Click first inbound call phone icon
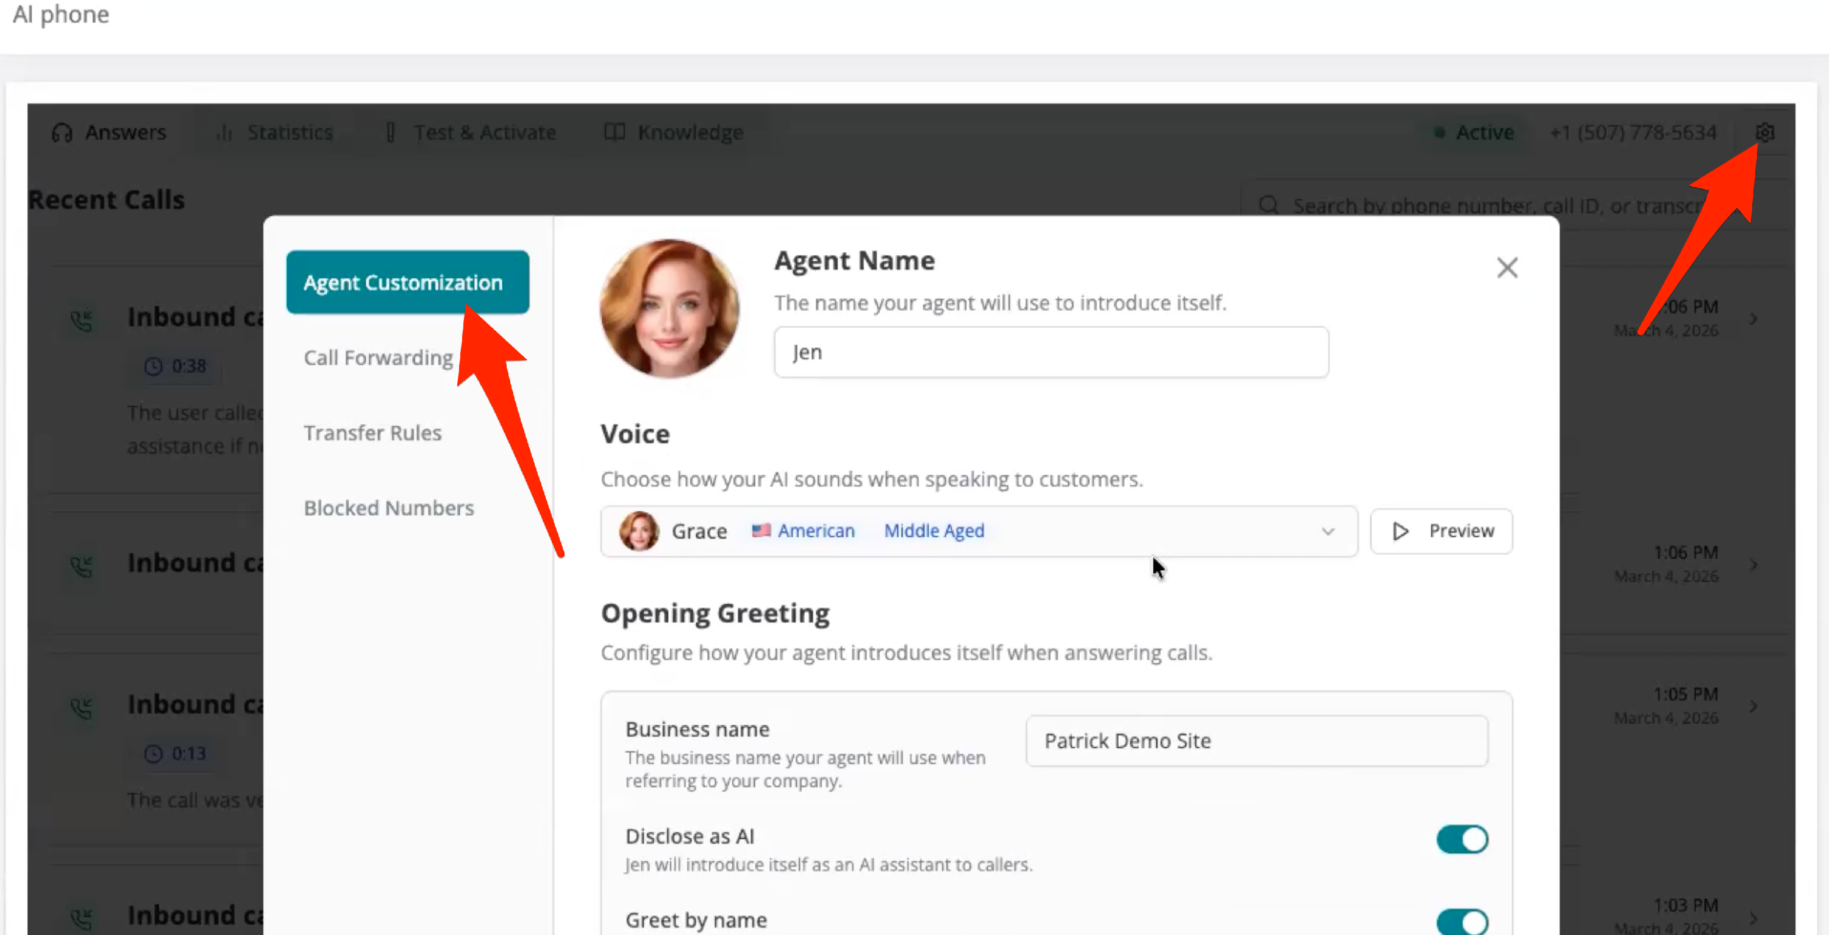This screenshot has height=935, width=1829. (82, 320)
